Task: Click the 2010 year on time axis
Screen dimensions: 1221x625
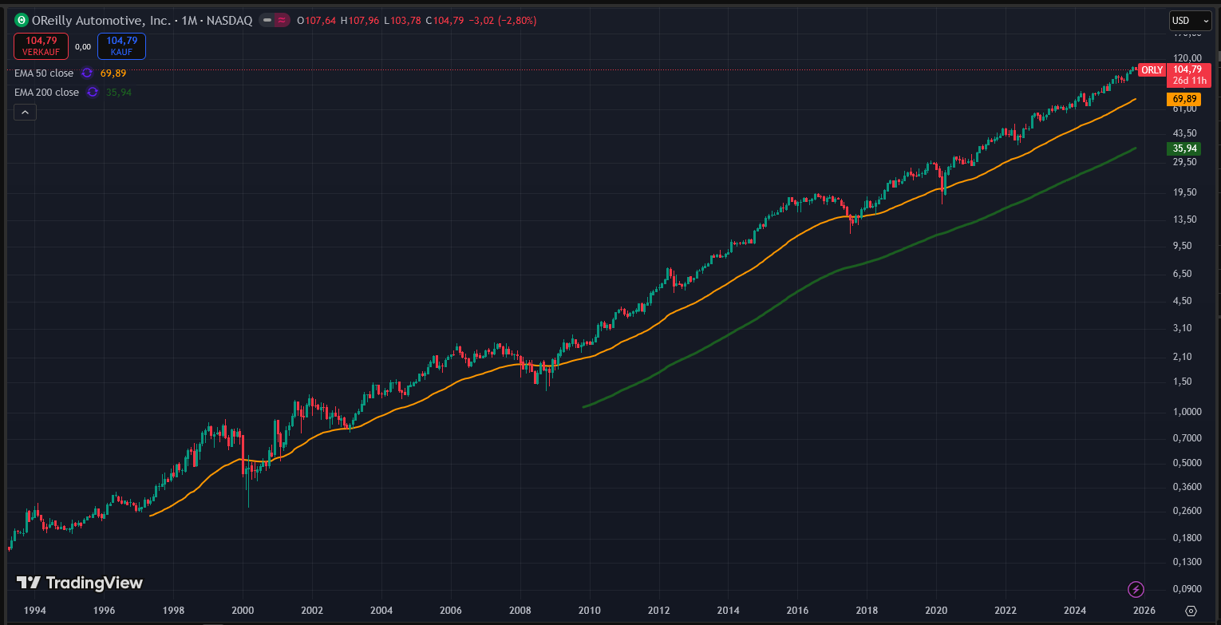Action: click(590, 611)
